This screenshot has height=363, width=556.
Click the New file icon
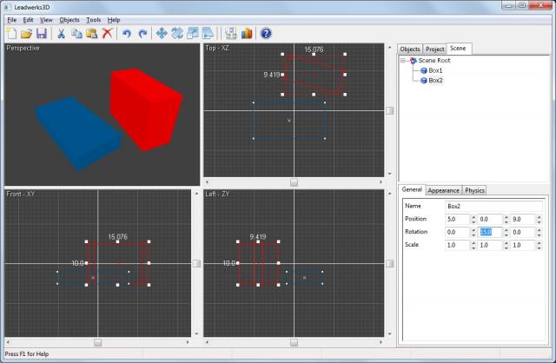[x=11, y=34]
